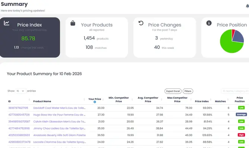This screenshot has height=148, width=249.
Task: Click the 101.88% price index cell
Action: pyautogui.click(x=207, y=115)
